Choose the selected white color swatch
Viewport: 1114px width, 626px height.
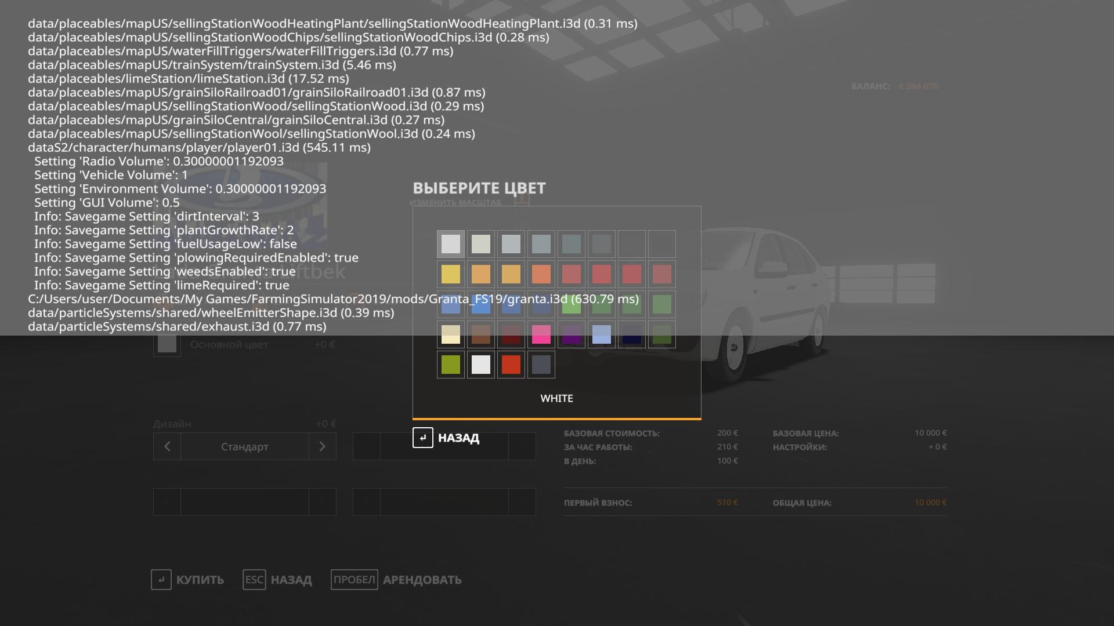tap(451, 244)
